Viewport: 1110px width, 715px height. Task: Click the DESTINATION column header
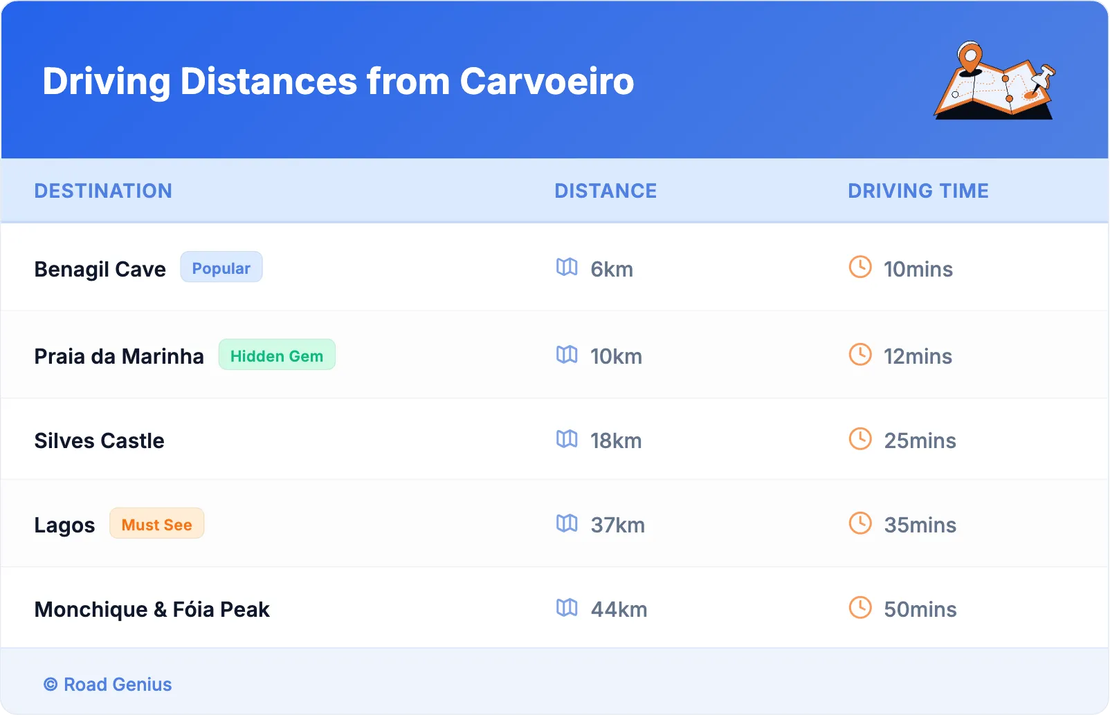[103, 191]
